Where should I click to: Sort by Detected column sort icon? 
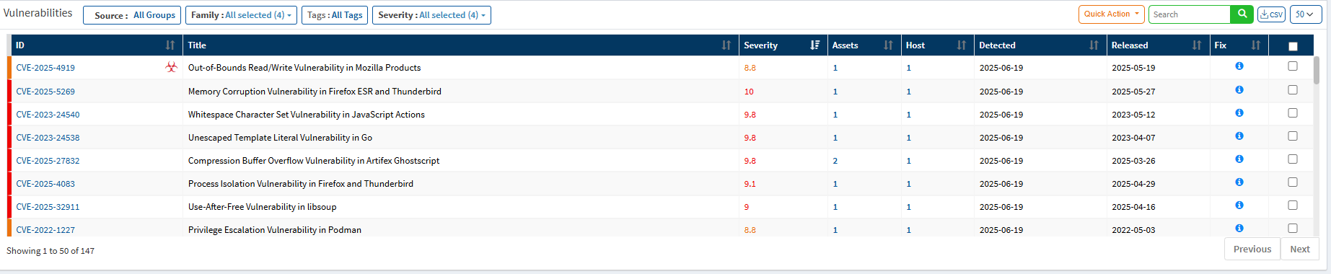[x=1094, y=45]
